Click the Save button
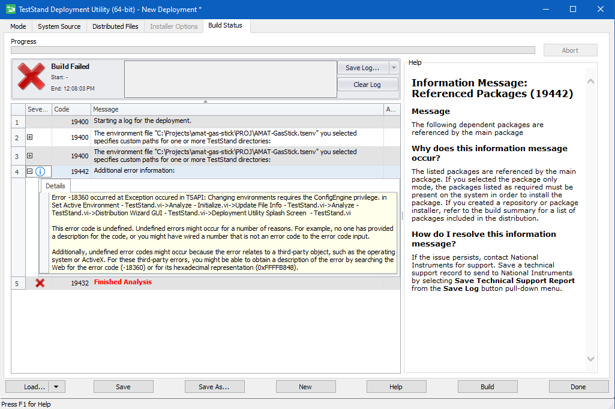615x409 pixels. [x=123, y=387]
